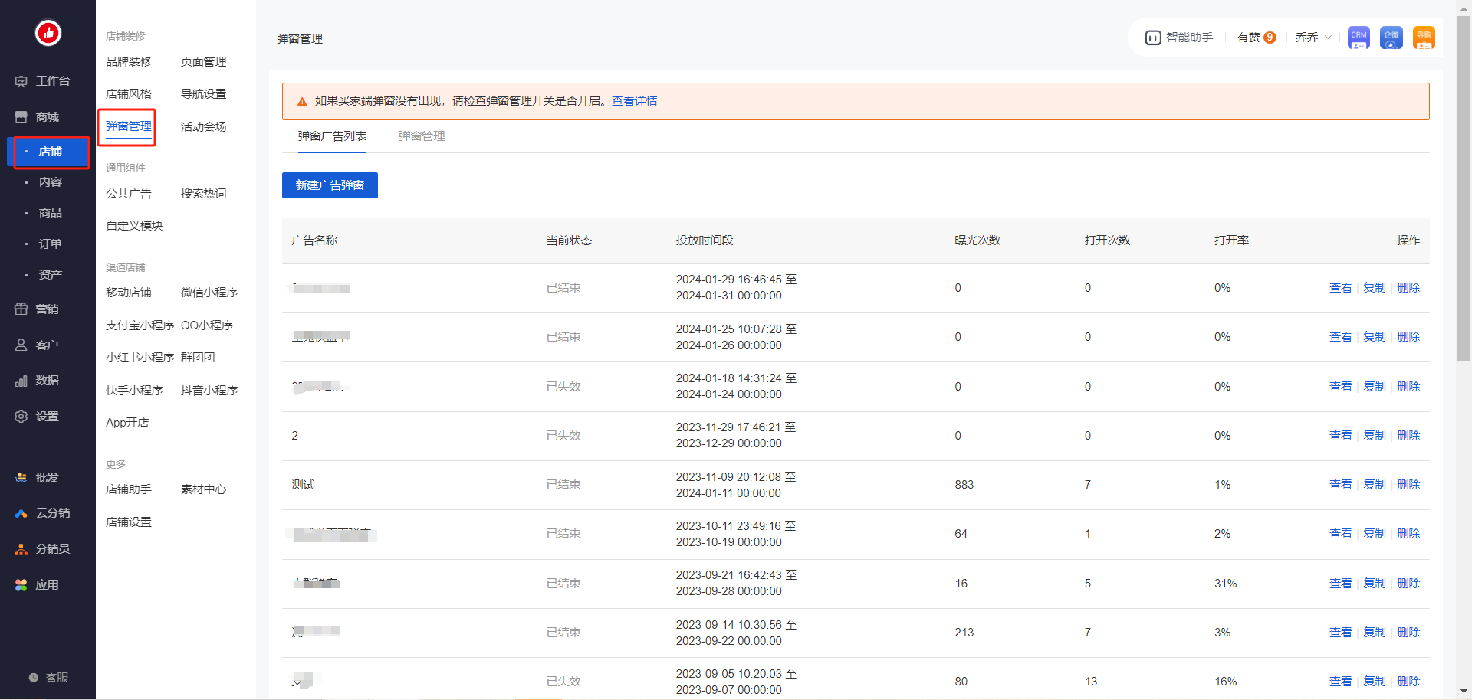Click the 企微 app icon
Screen dimensions: 1472x700
(x=1391, y=38)
